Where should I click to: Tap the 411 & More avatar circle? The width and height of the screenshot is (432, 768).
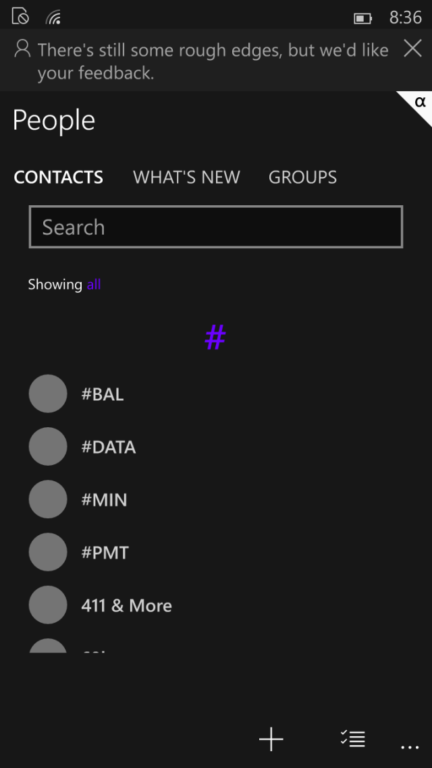point(48,605)
